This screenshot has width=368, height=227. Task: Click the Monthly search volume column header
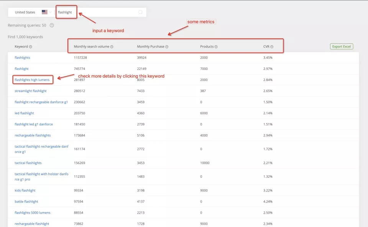(x=92, y=46)
